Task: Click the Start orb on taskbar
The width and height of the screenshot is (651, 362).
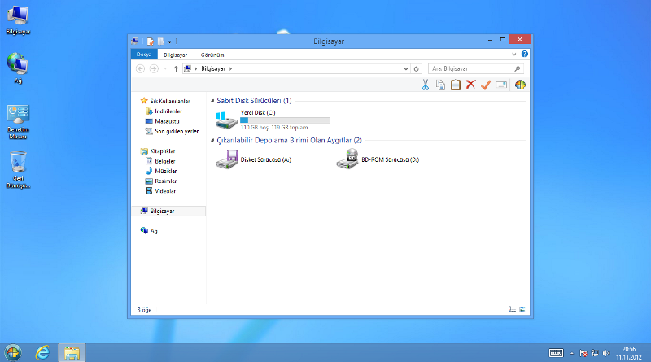Action: click(x=13, y=353)
